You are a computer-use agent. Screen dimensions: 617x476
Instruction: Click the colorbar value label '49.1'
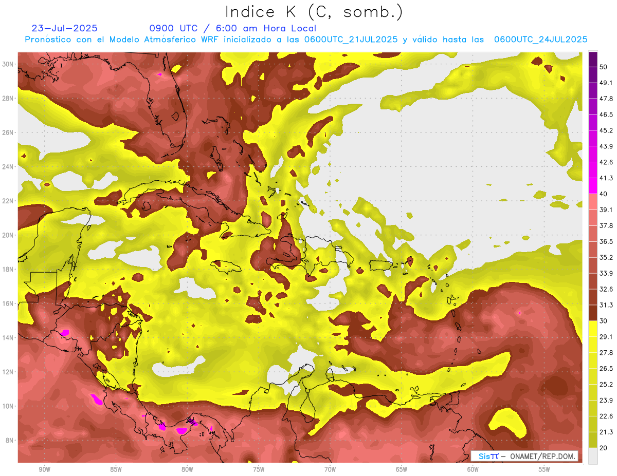pos(606,83)
